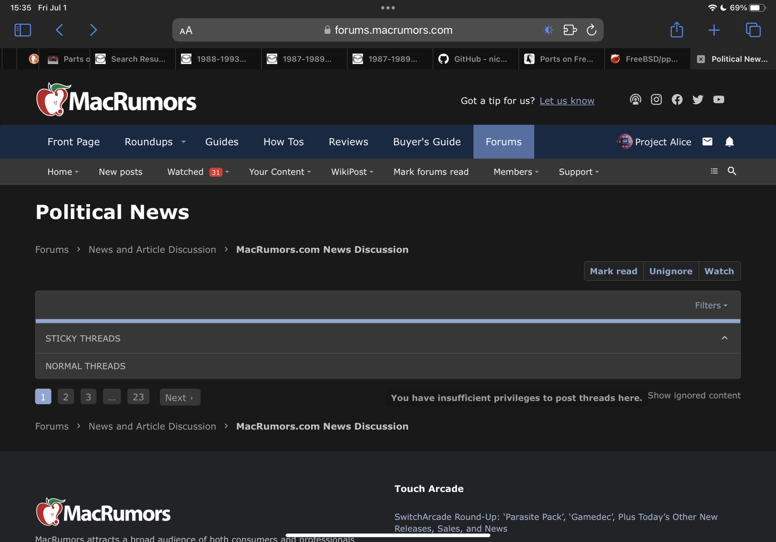Go to page 23

[138, 397]
